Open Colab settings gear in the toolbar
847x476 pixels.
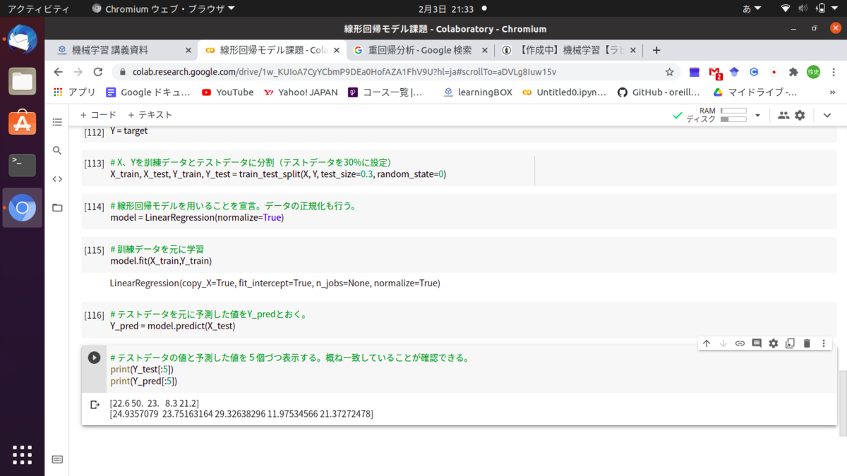(x=800, y=115)
